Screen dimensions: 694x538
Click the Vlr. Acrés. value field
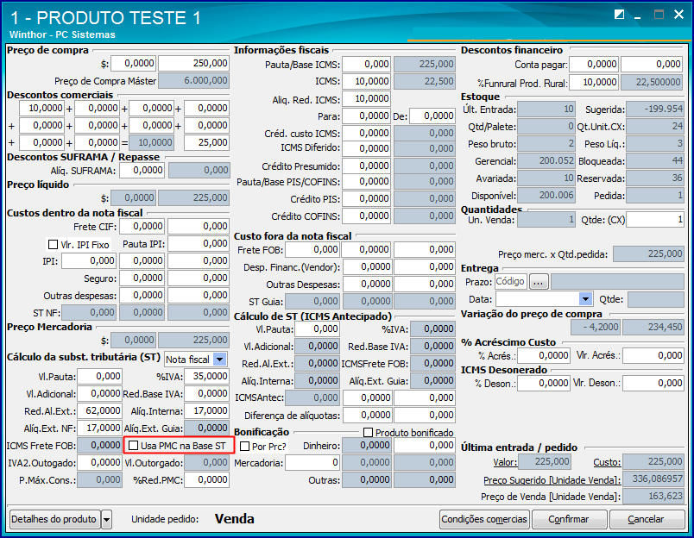coord(653,355)
